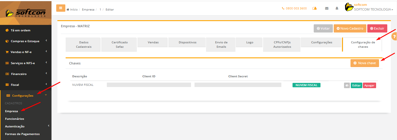Click the orange help question mark
Viewport: 397px width, 140px height.
point(394,37)
